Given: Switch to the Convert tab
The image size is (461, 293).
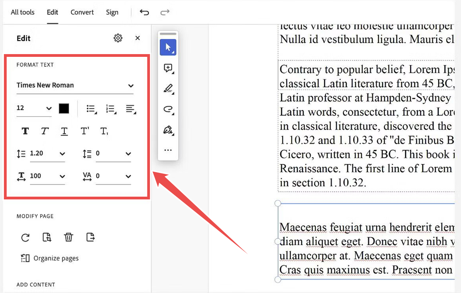Looking at the screenshot, I should (82, 12).
